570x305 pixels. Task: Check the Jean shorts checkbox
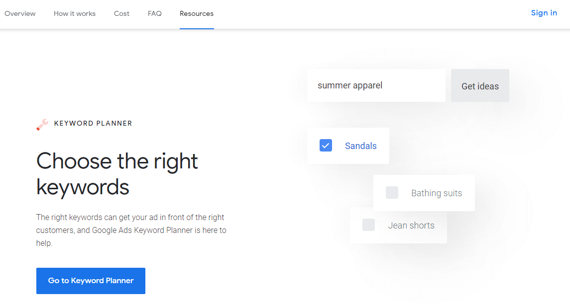tap(368, 225)
